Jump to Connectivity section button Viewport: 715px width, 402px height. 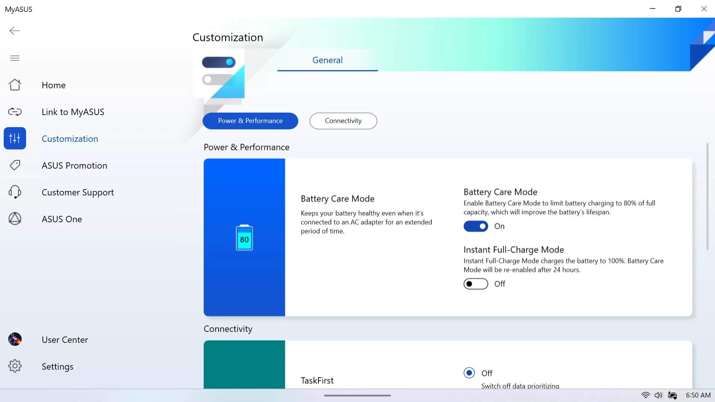[343, 121]
